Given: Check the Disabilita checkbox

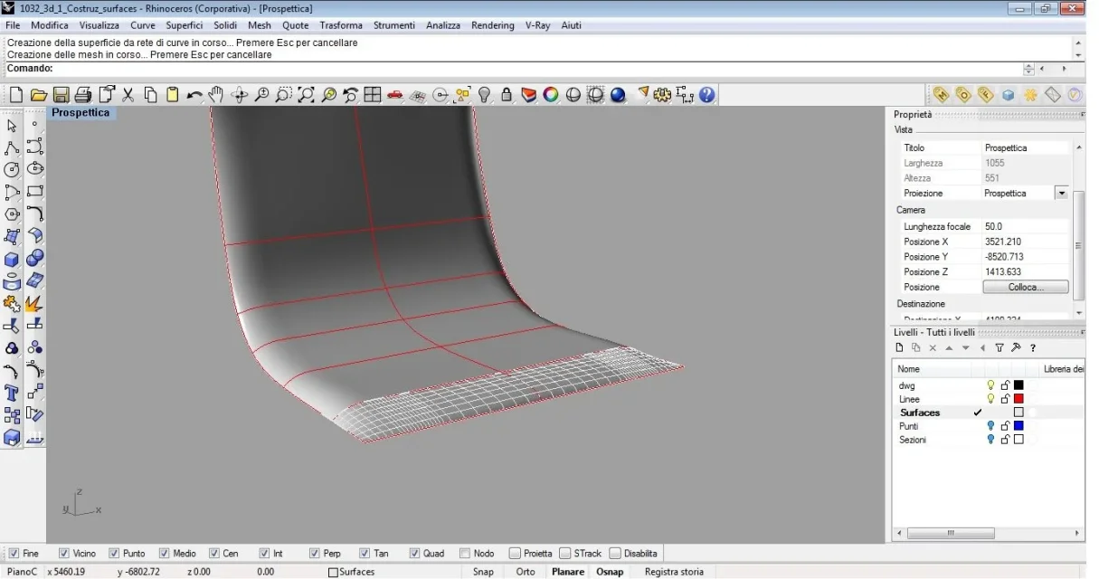Looking at the screenshot, I should point(615,553).
